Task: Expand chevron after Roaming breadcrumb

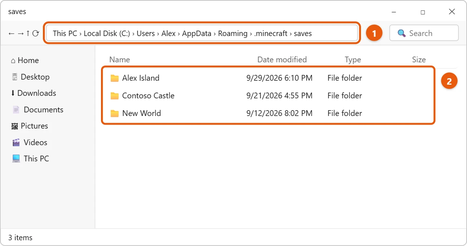Action: [x=251, y=33]
